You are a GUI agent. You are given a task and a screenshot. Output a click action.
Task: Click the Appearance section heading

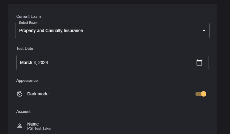pos(27,81)
